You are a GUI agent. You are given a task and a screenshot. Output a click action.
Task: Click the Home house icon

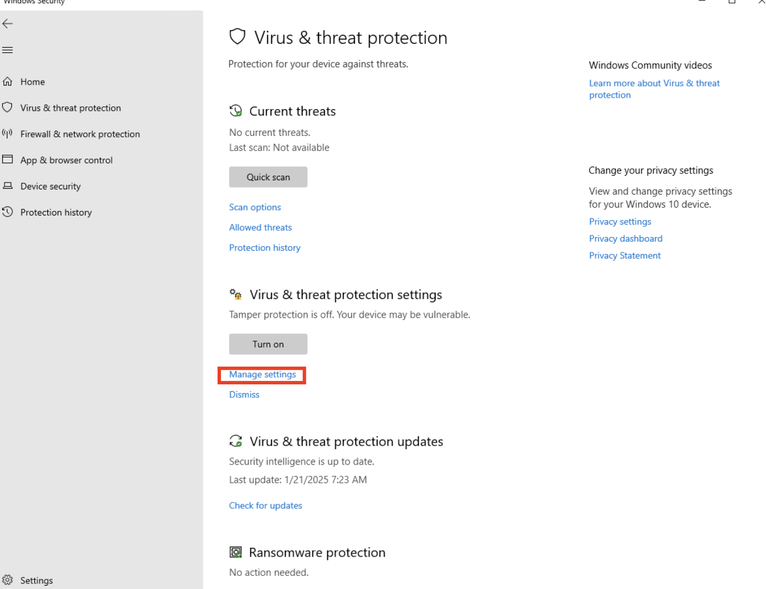pos(7,82)
